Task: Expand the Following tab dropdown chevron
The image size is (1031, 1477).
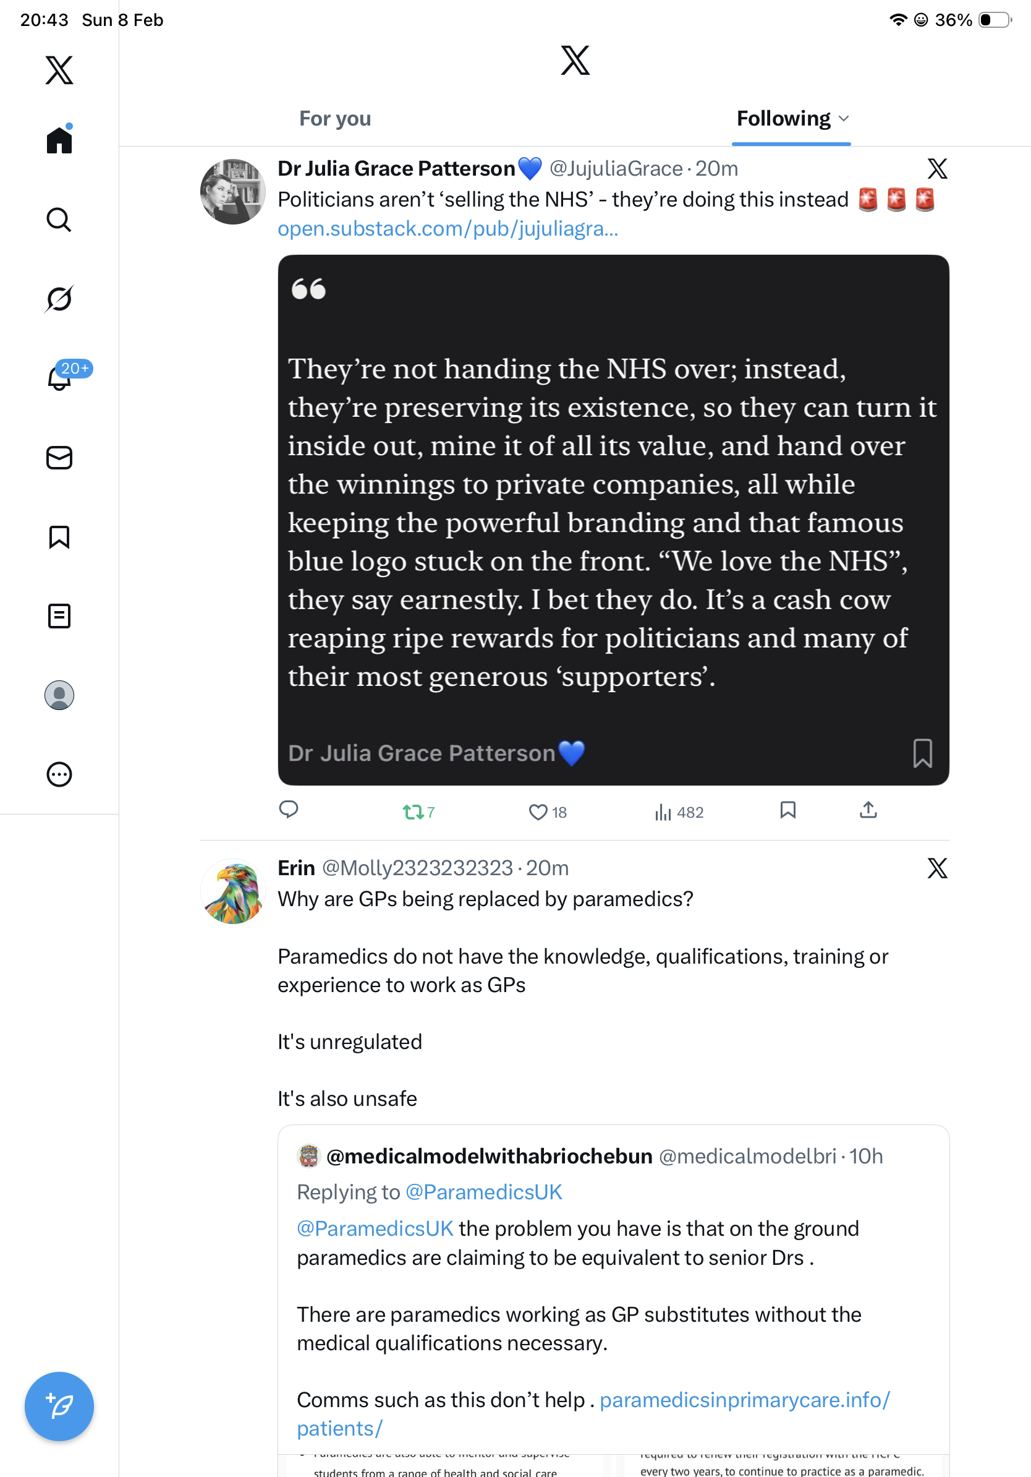Action: [x=844, y=119]
